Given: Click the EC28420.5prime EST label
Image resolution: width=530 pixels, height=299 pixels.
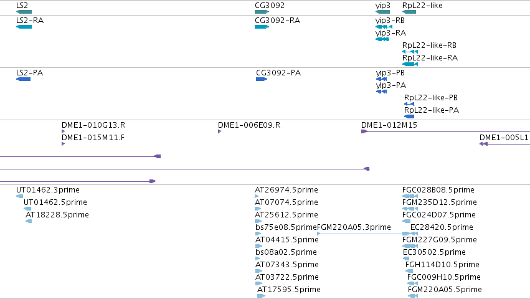Looking at the screenshot, I should [x=442, y=227].
